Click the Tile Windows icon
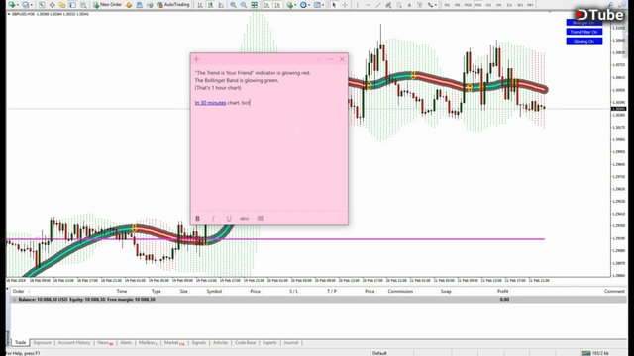 click(254, 5)
